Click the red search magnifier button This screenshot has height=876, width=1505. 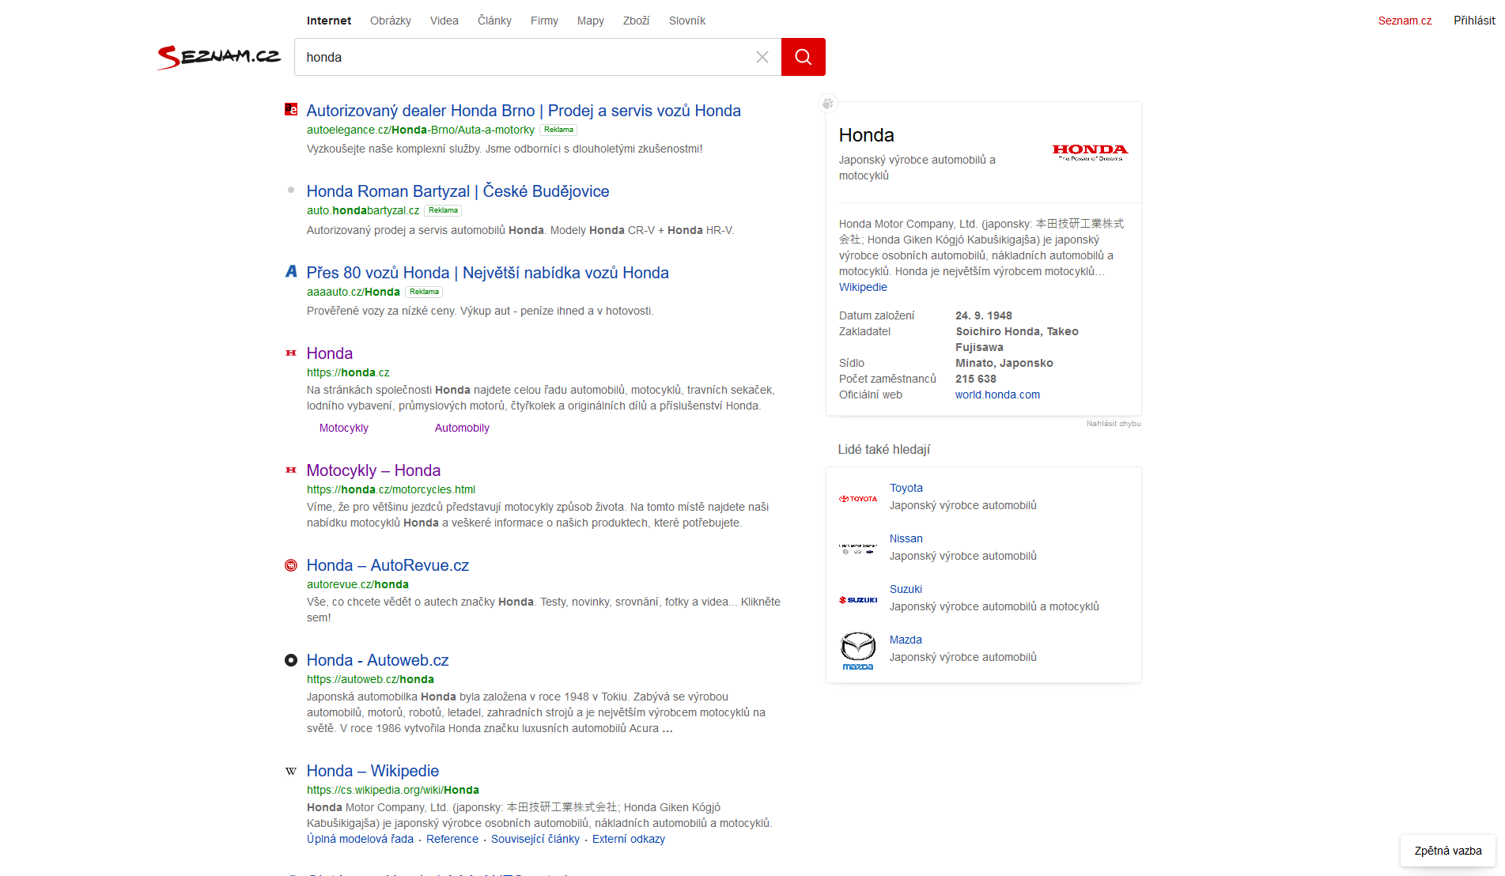coord(803,57)
